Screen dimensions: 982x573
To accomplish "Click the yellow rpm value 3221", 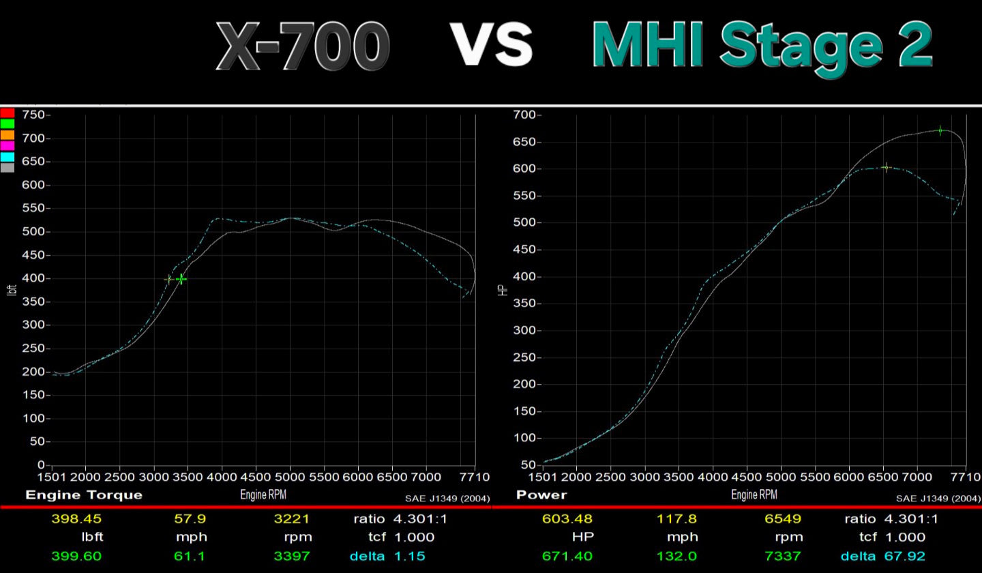I will [x=292, y=519].
